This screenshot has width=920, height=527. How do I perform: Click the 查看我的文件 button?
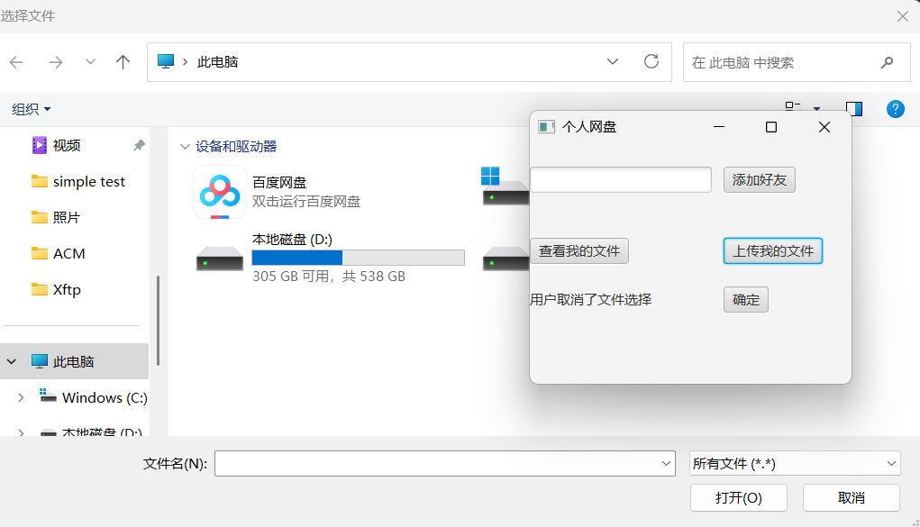pyautogui.click(x=578, y=251)
